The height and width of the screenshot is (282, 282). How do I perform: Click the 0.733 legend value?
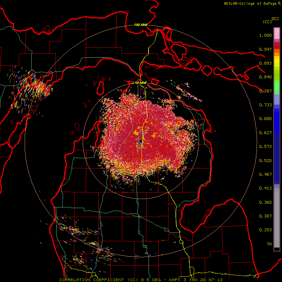tap(265, 105)
